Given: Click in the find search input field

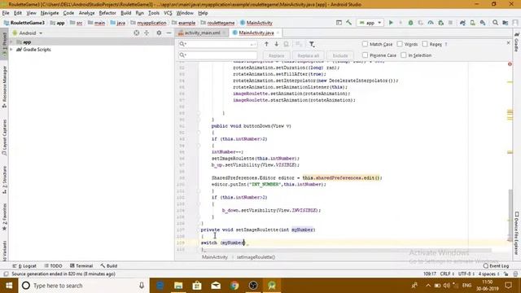Looking at the screenshot, I should 217,44.
